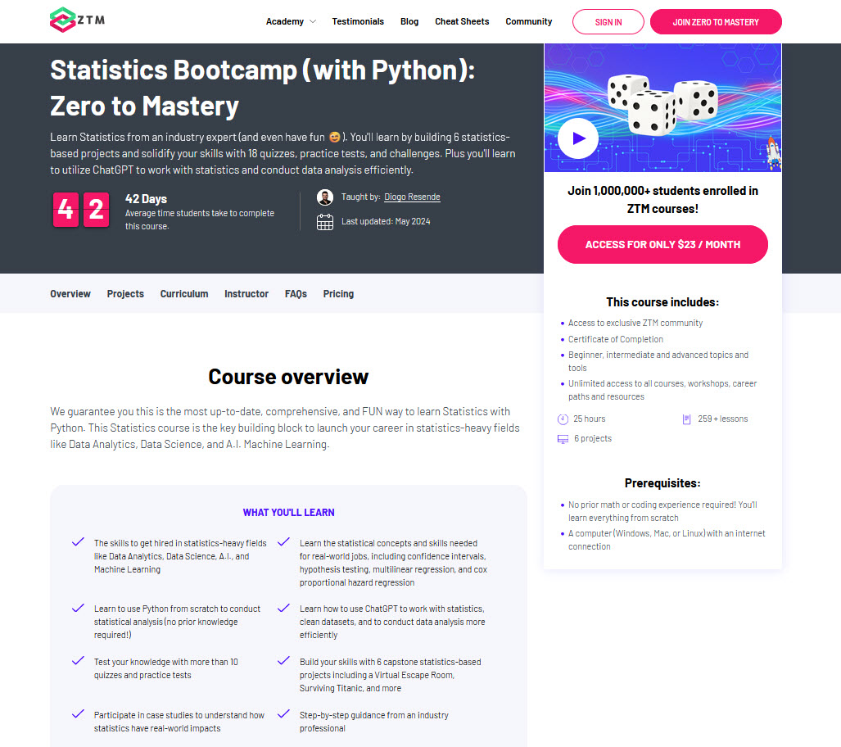
Task: Click Join Zero to Mastery button
Action: click(x=716, y=22)
